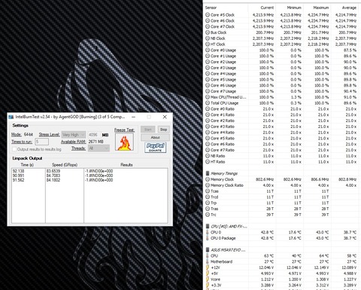The image size is (361, 290).
Task: Click the +5V voltage bolt icon
Action: (x=208, y=273)
